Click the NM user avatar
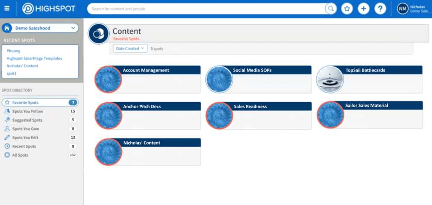This screenshot has width=432, height=205. [402, 9]
